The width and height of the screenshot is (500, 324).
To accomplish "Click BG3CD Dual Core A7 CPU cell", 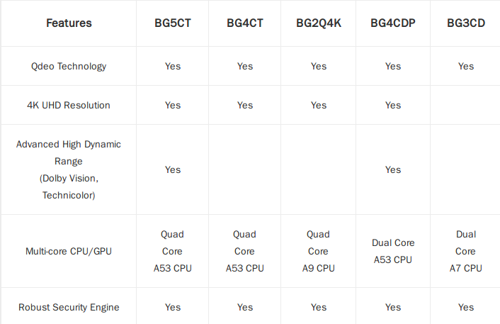I will (466, 251).
